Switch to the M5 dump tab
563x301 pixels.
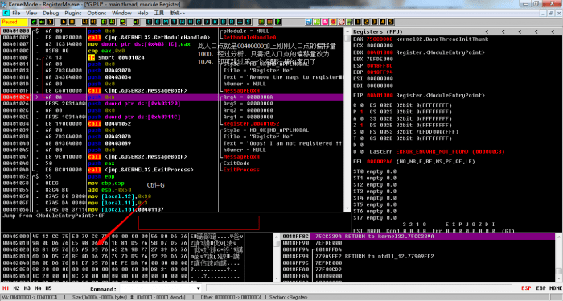tap(48, 288)
